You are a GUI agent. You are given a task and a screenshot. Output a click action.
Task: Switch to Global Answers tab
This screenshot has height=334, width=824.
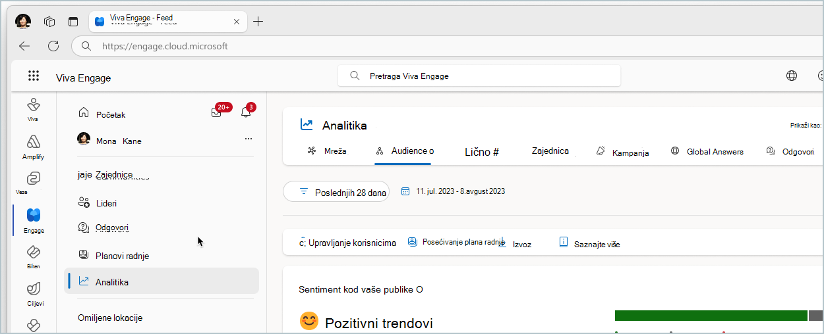pos(707,151)
